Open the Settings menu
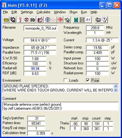Image resolution: width=122 pixels, height=138 pixels. tap(27, 12)
